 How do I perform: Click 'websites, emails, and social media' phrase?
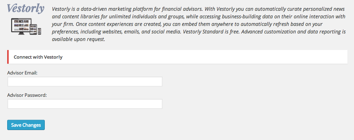pos(141,32)
